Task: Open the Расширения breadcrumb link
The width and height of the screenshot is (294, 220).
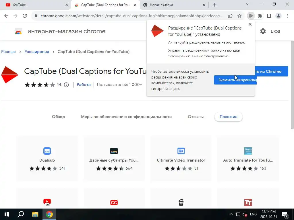Action: pos(37,52)
